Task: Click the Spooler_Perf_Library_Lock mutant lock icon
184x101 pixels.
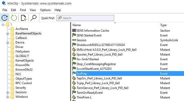Action: pos(74,55)
